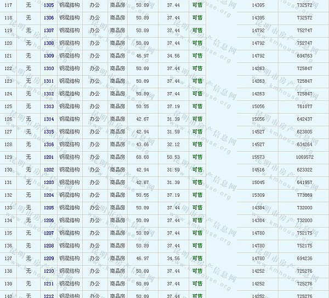This screenshot has height=298, width=329.
Task: Select the 1314 unit link
Action: pos(49,119)
